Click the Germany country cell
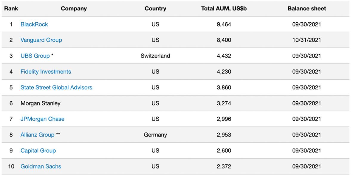This screenshot has width=353, height=175. click(155, 135)
